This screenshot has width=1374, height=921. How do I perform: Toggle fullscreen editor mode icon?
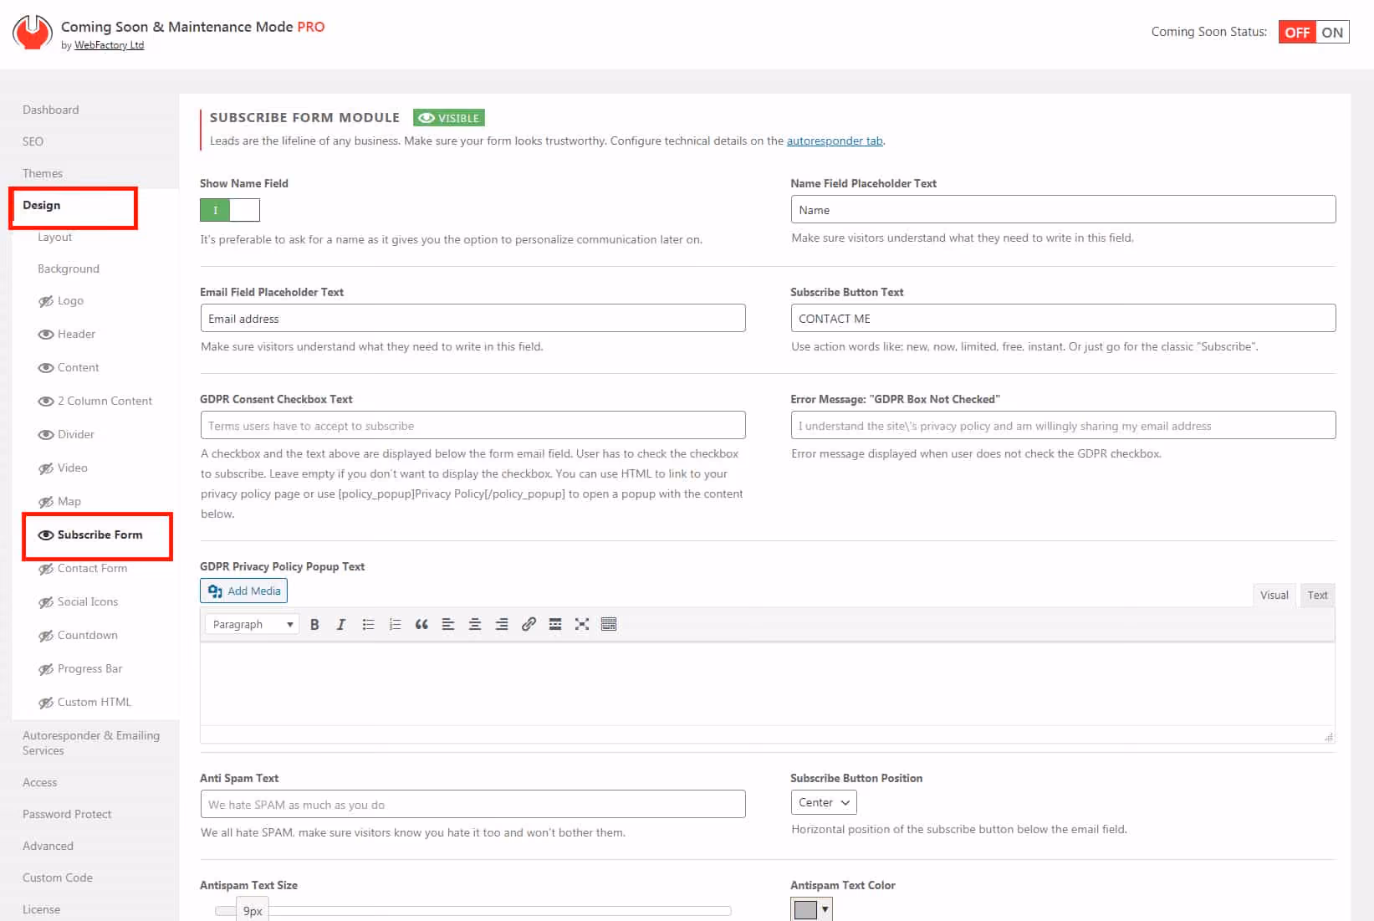(x=582, y=624)
